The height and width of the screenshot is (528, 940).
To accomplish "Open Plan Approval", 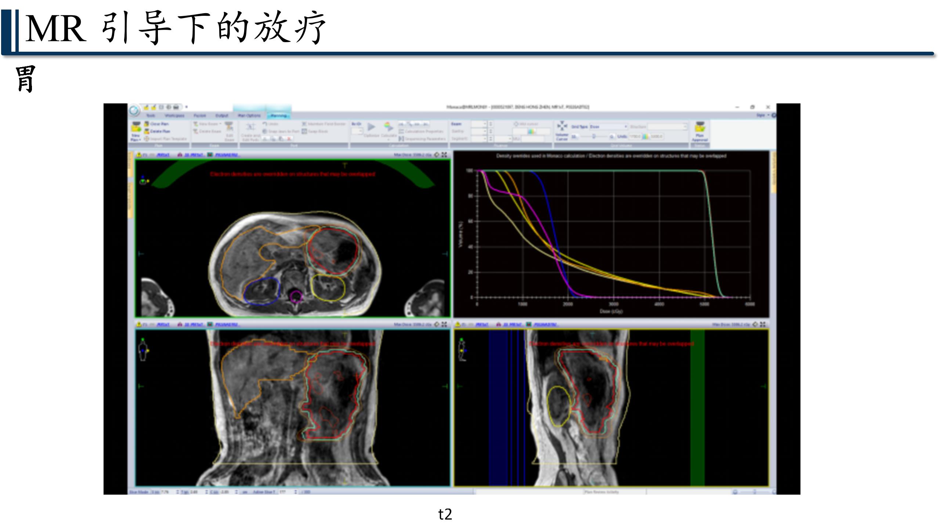I will point(700,131).
